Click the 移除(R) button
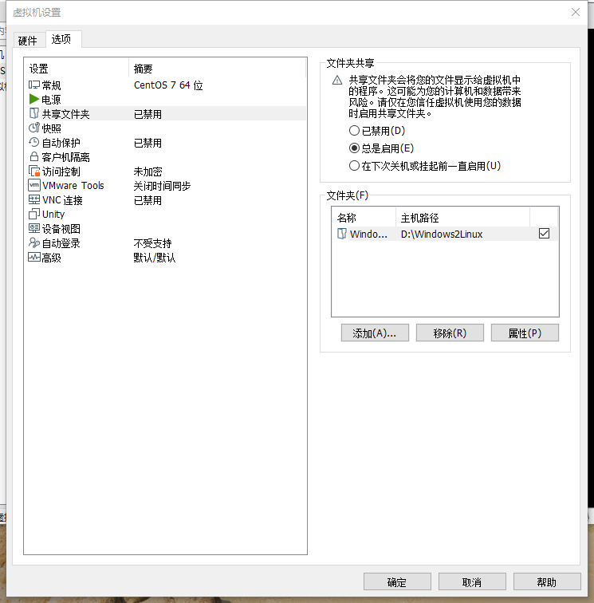Image resolution: width=594 pixels, height=603 pixels. click(x=450, y=333)
